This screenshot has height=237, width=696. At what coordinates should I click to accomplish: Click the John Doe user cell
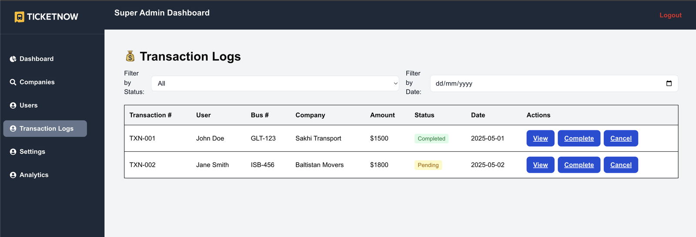(210, 138)
